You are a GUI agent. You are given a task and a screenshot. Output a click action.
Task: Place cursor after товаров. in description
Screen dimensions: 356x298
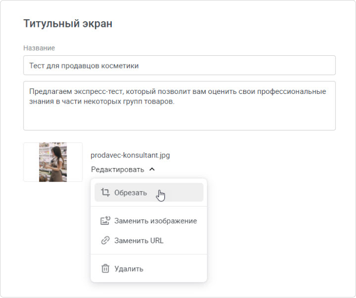(175, 102)
